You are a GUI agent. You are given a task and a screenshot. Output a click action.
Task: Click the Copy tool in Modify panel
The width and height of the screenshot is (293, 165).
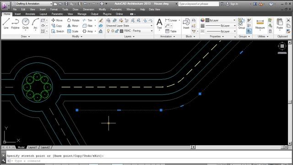57,26
